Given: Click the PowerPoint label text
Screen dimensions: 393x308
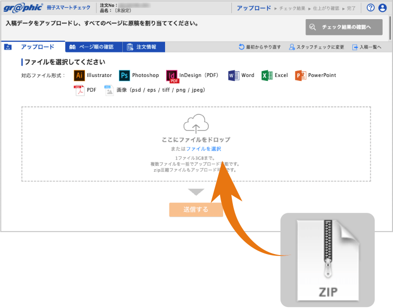Looking at the screenshot, I should pyautogui.click(x=322, y=76).
